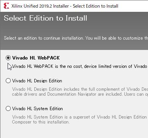
Task: Click the System Edition superset description line
Action: click(80, 117)
